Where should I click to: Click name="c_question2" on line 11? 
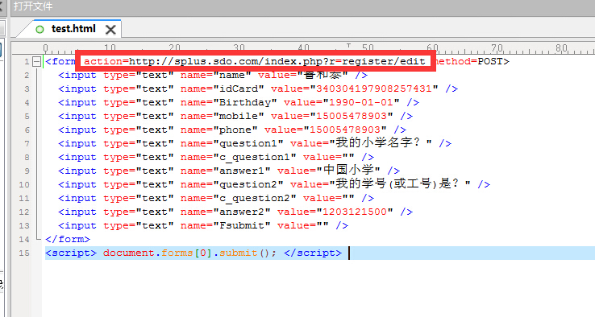pos(239,198)
